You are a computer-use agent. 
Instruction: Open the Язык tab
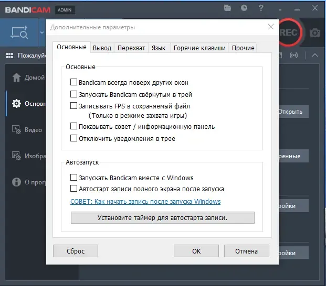(159, 48)
